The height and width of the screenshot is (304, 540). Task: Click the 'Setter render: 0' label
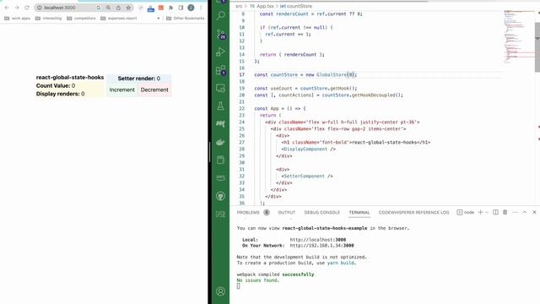pyautogui.click(x=138, y=79)
